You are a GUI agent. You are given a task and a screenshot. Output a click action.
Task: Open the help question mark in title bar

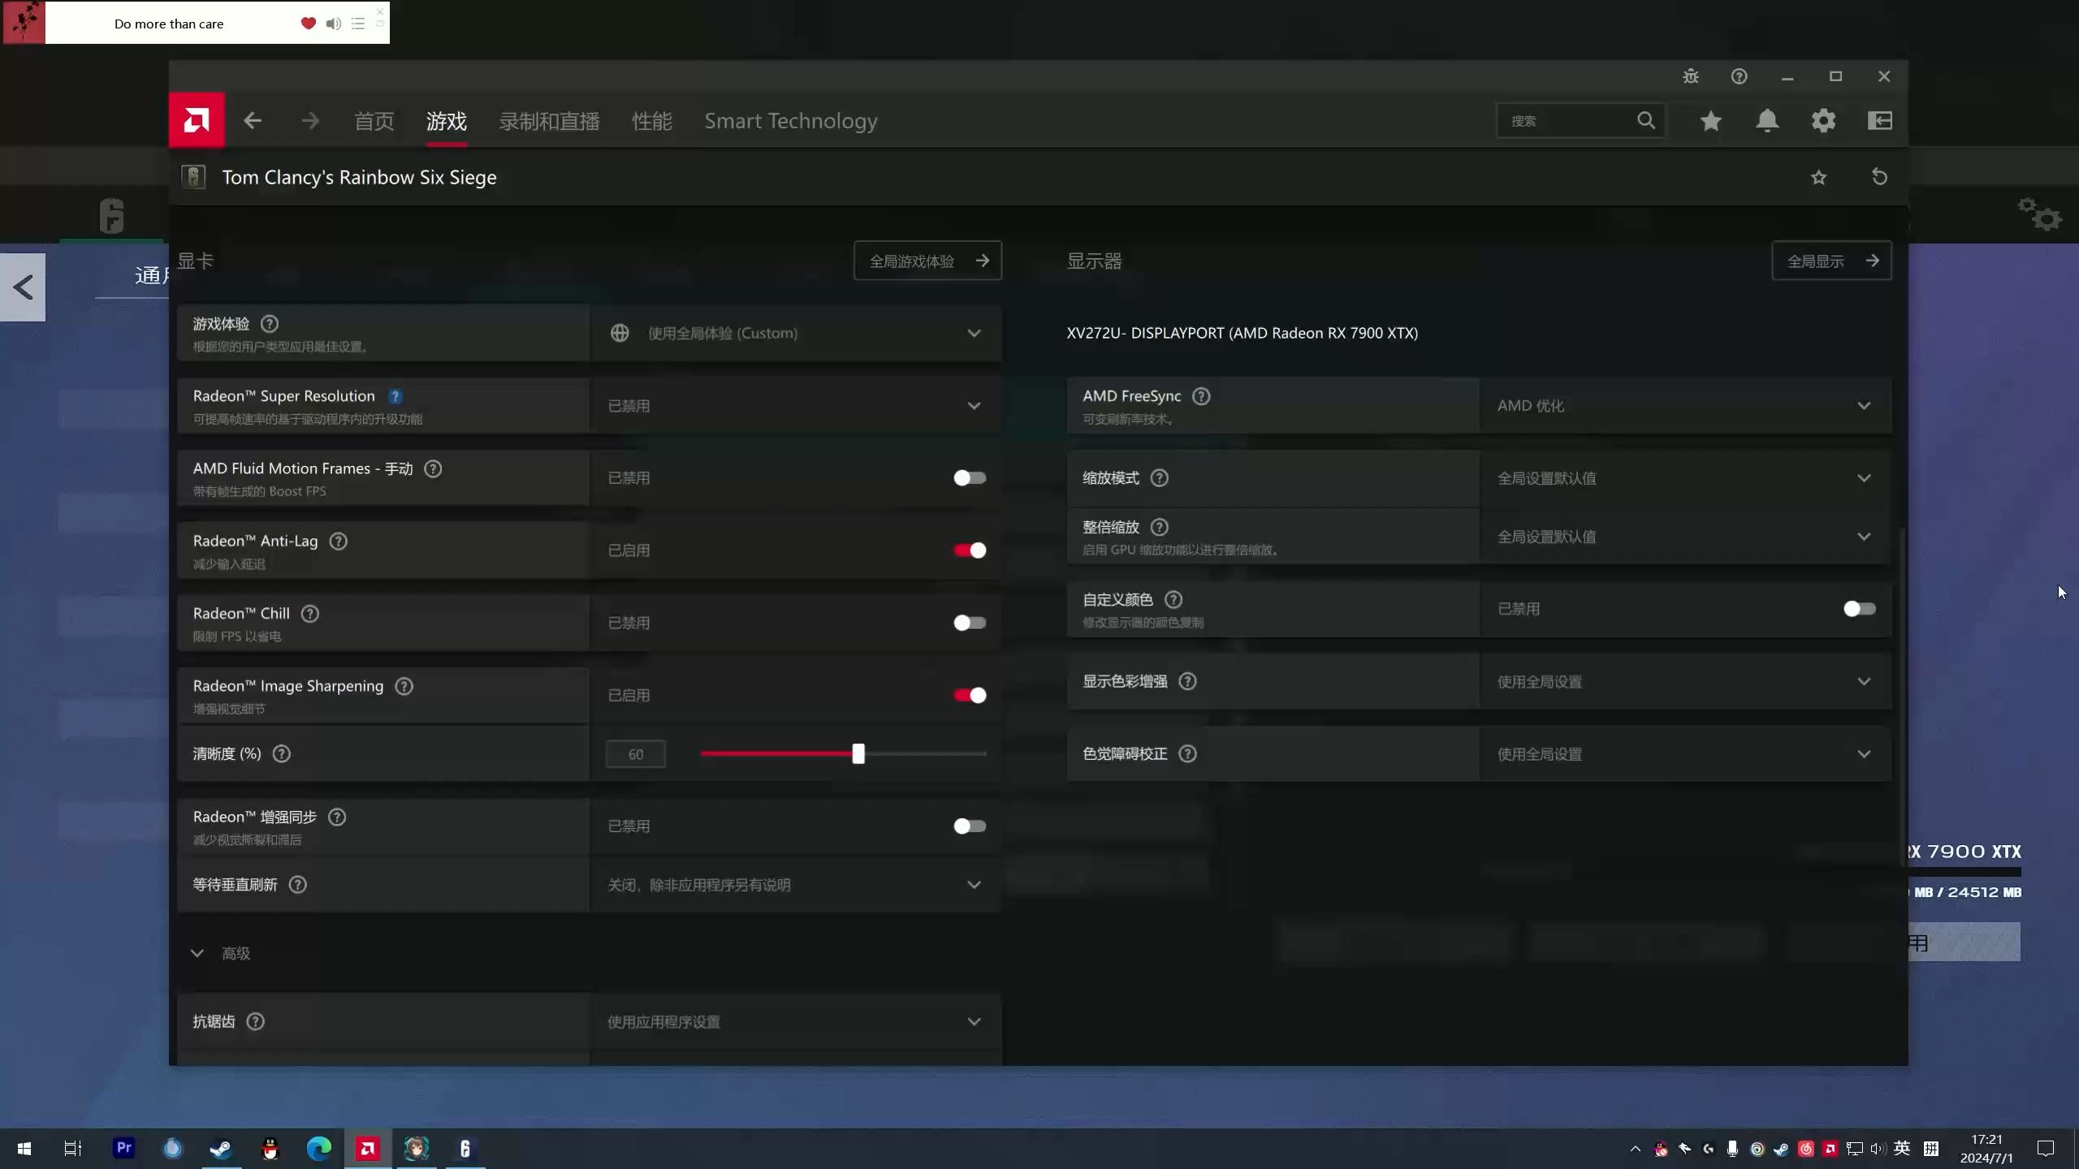click(1739, 76)
